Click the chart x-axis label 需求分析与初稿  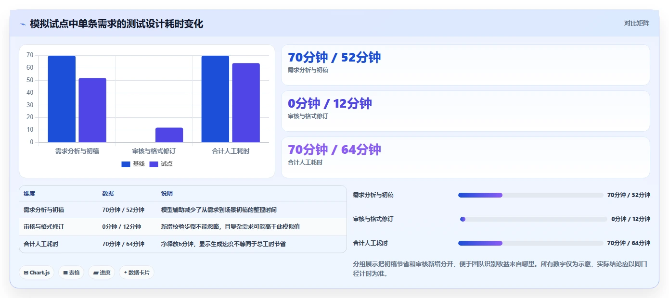(77, 151)
